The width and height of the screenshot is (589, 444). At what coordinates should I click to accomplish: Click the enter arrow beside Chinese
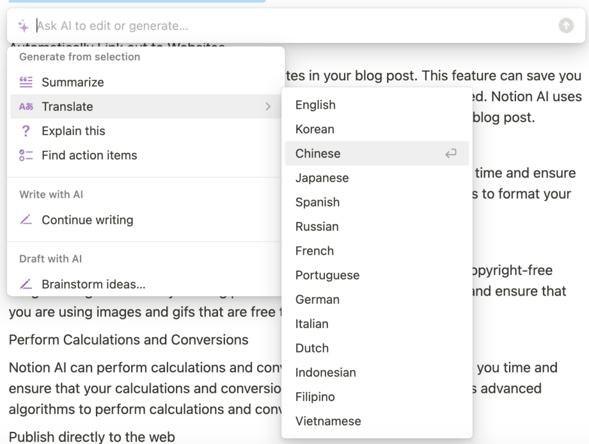point(451,154)
